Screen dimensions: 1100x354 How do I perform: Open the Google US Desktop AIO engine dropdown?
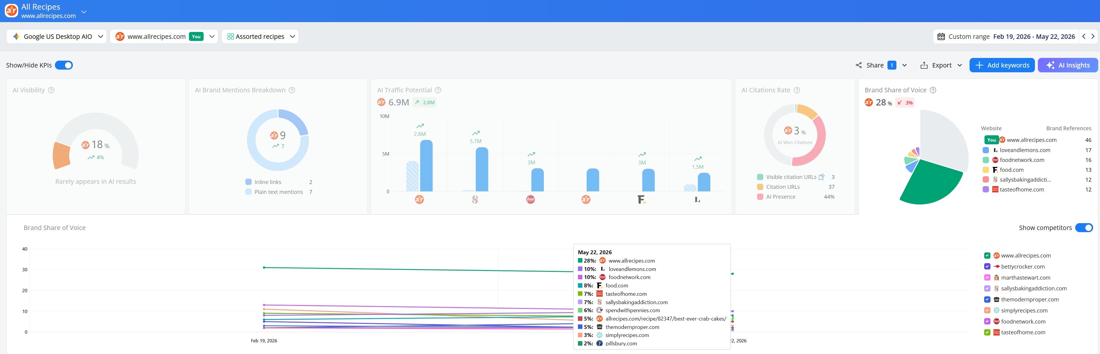[57, 36]
